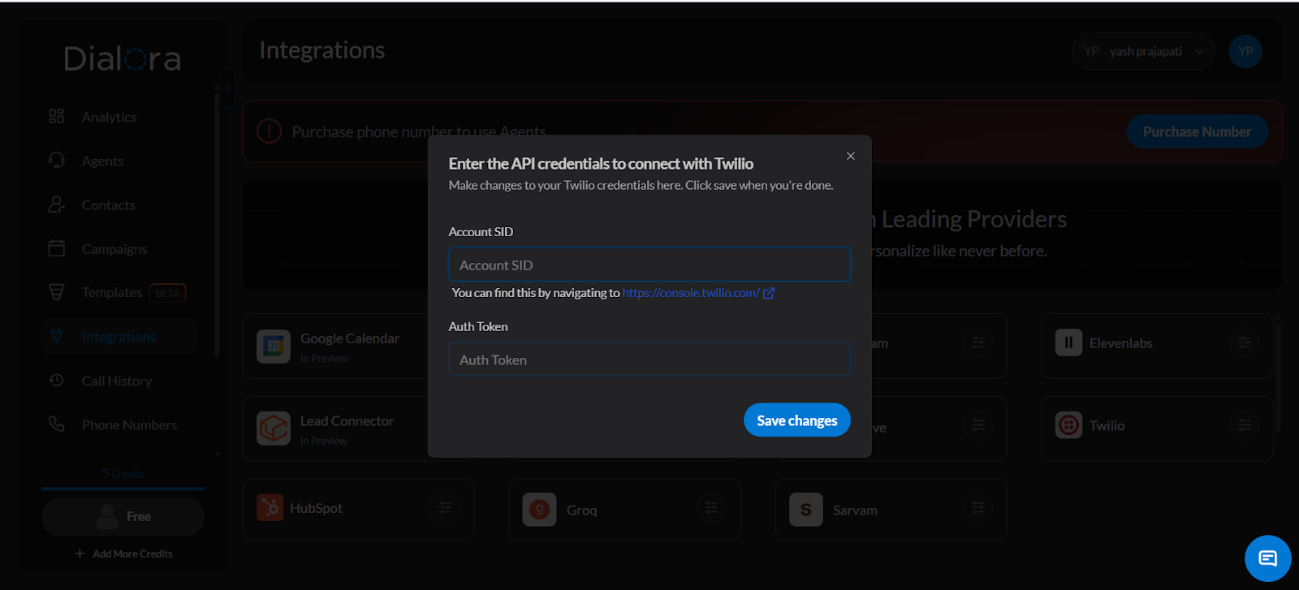Open Twilio card settings sliders icon
The height and width of the screenshot is (590, 1299).
tap(1245, 425)
